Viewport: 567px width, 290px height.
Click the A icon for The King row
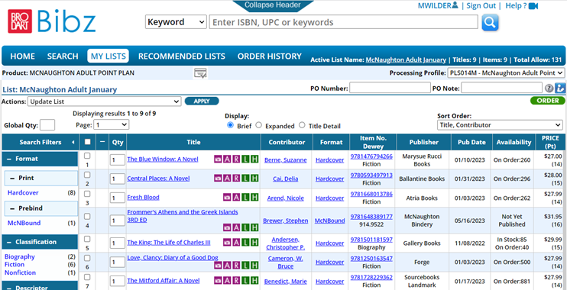tap(236, 243)
